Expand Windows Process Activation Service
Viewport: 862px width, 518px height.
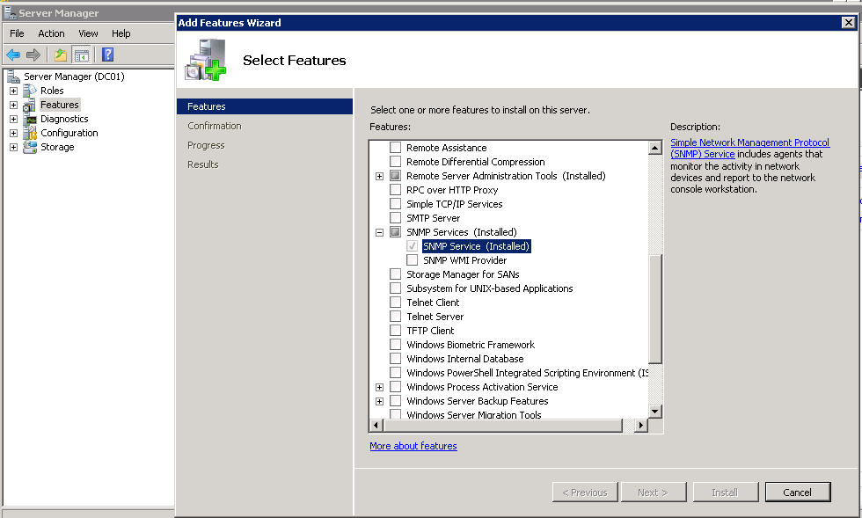coord(379,388)
